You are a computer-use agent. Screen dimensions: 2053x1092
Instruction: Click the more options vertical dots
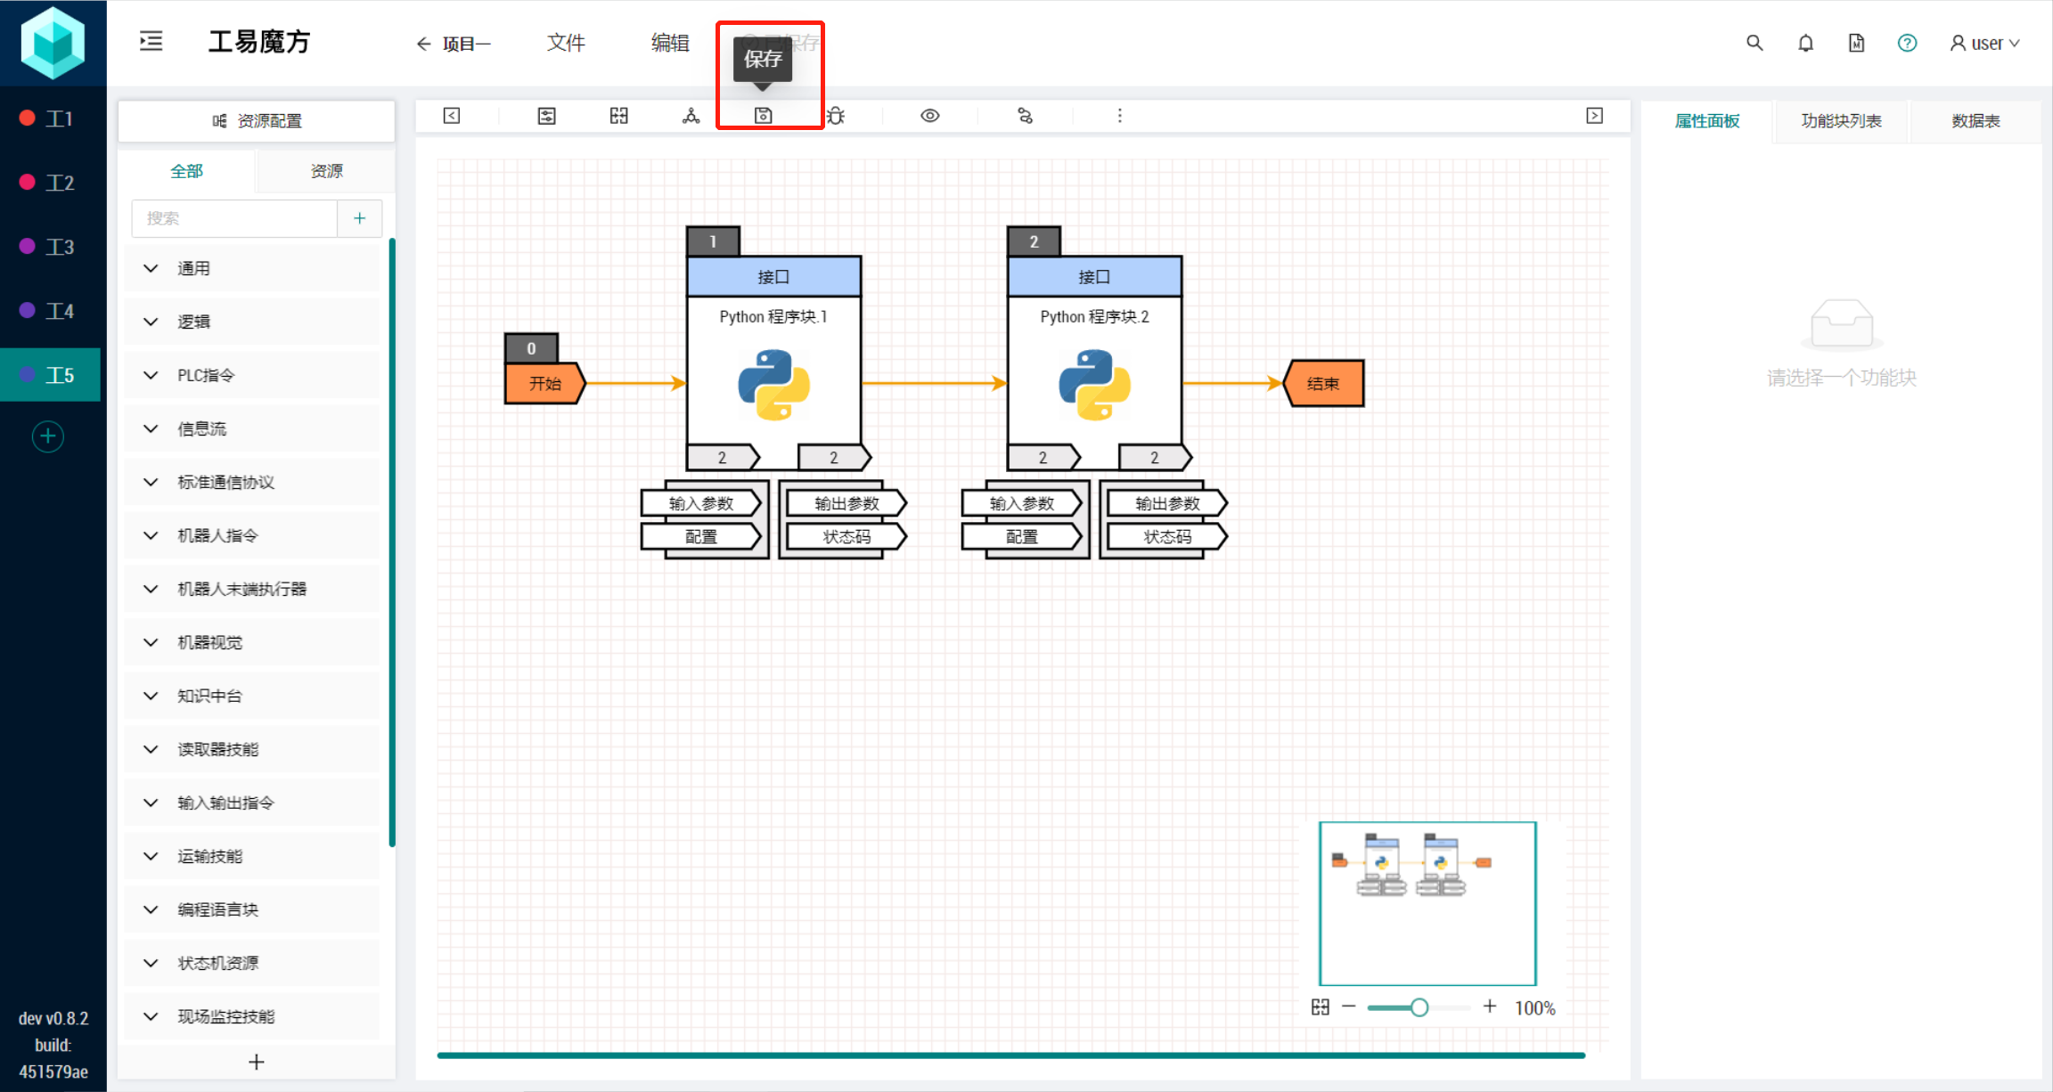tap(1120, 116)
